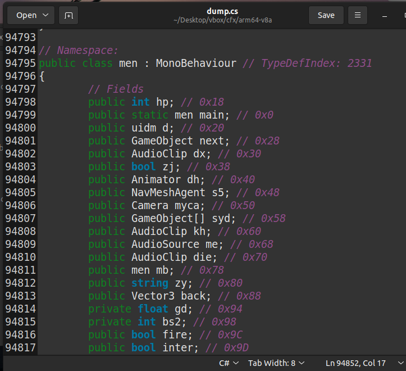Minimize the gedit window

pos(385,16)
